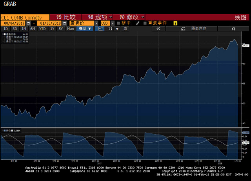
Task: Select the YTD time range button
Action: click(42, 29)
